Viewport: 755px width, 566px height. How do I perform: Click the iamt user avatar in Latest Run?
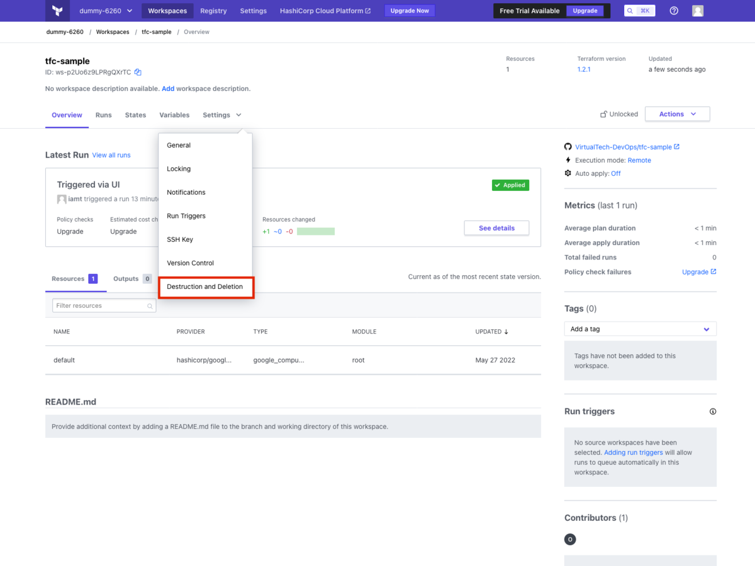coord(62,199)
